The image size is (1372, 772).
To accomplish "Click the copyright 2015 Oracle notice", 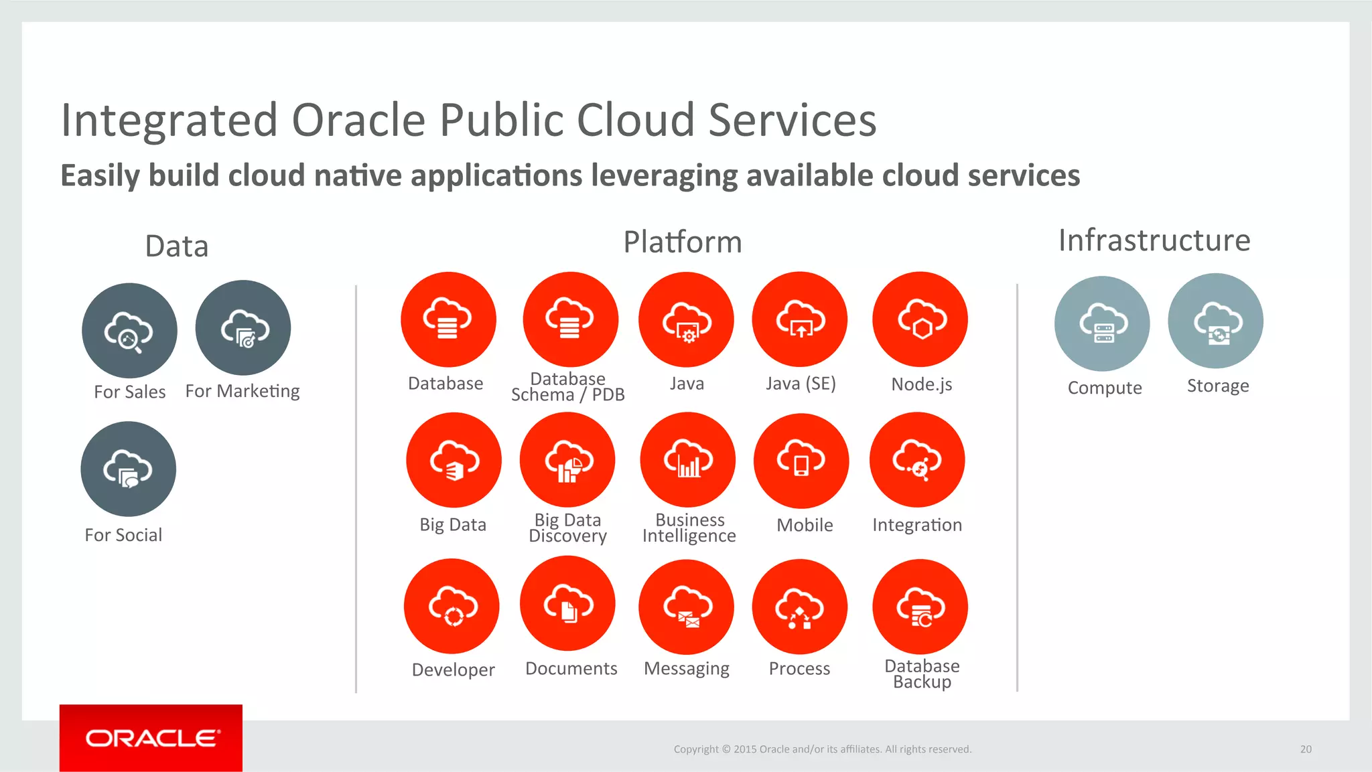I will point(823,749).
